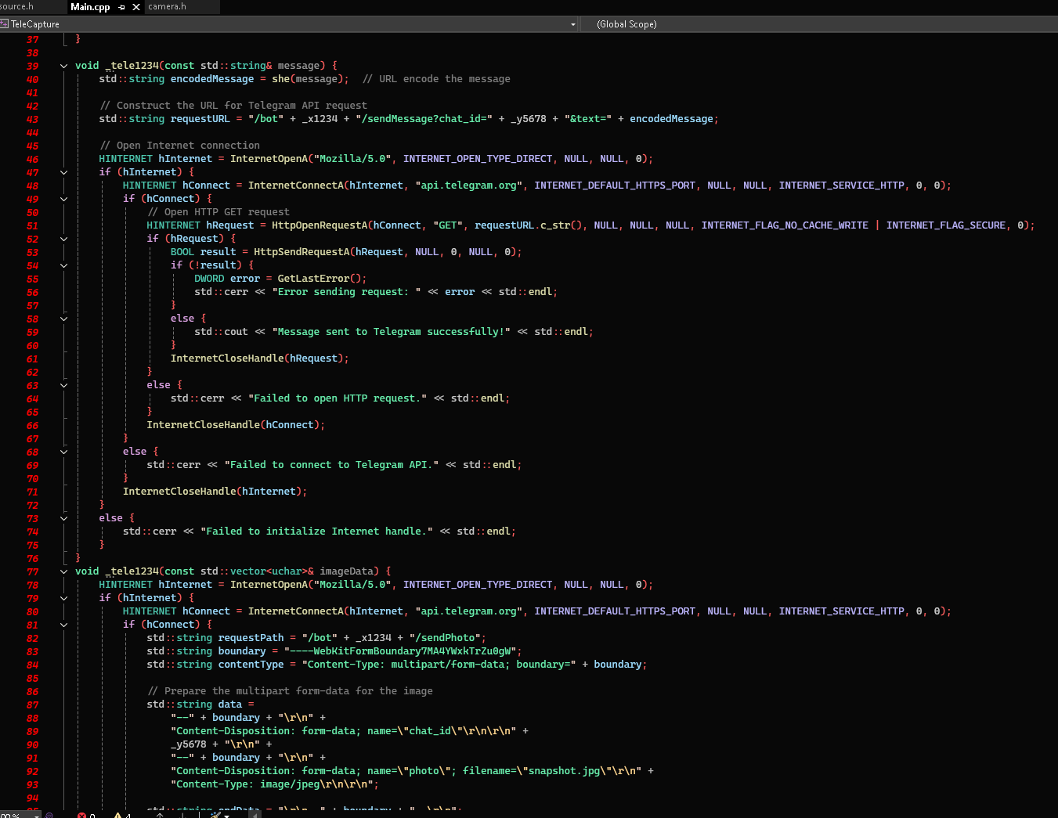Collapse the if (hInternet) block at line 47
1058x818 pixels.
(x=63, y=172)
